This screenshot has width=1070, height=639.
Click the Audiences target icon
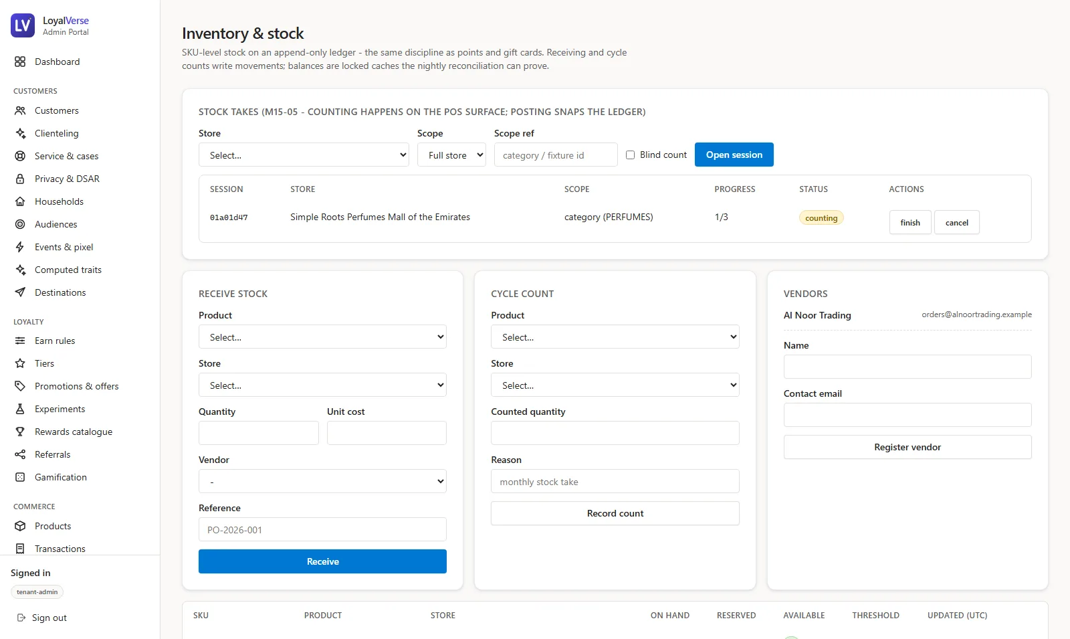[20, 224]
